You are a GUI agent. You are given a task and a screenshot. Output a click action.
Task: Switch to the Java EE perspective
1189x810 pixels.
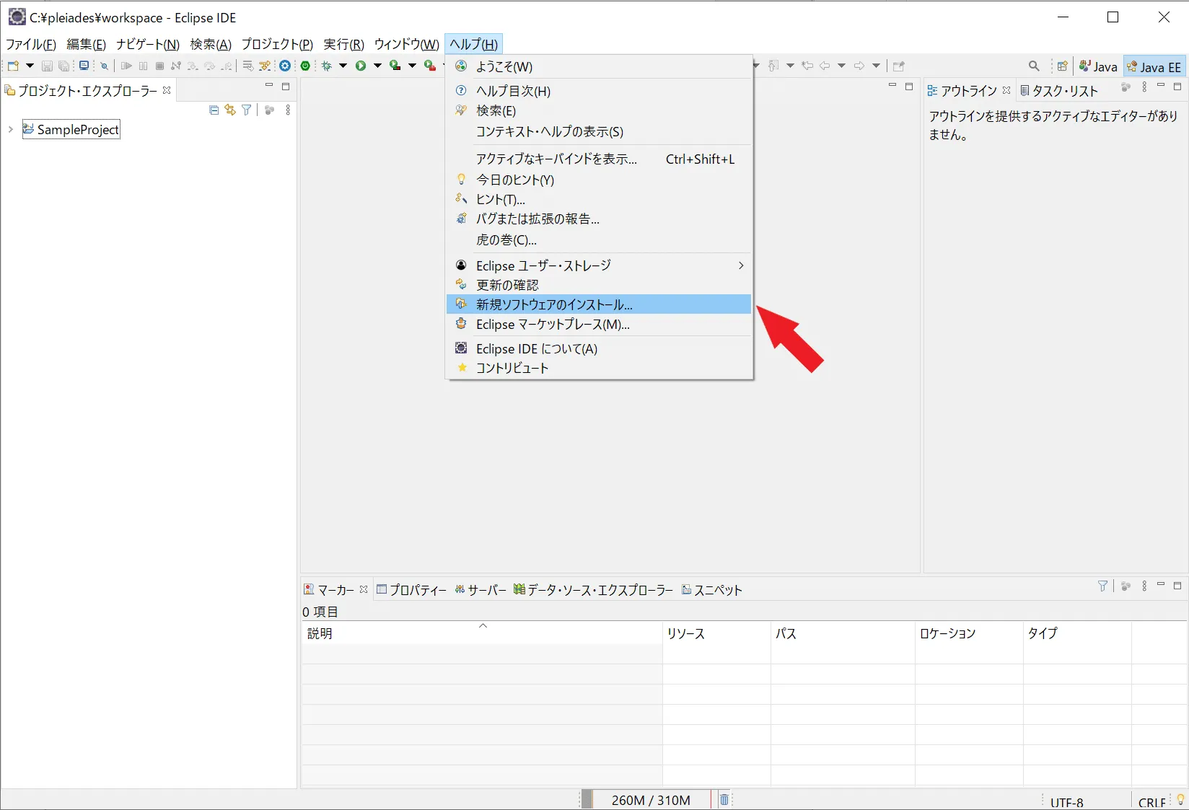[1154, 66]
